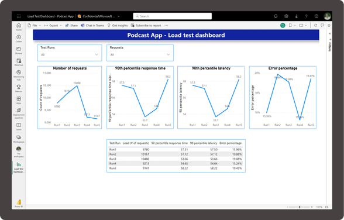Screen dimensions: 344x220
Task: Click the notifications bell icon
Action: click(276, 16)
